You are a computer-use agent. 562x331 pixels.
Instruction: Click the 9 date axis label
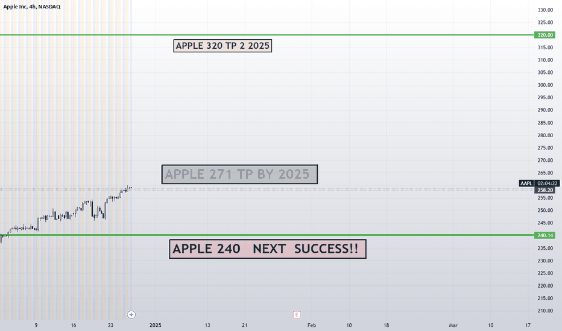click(x=36, y=325)
